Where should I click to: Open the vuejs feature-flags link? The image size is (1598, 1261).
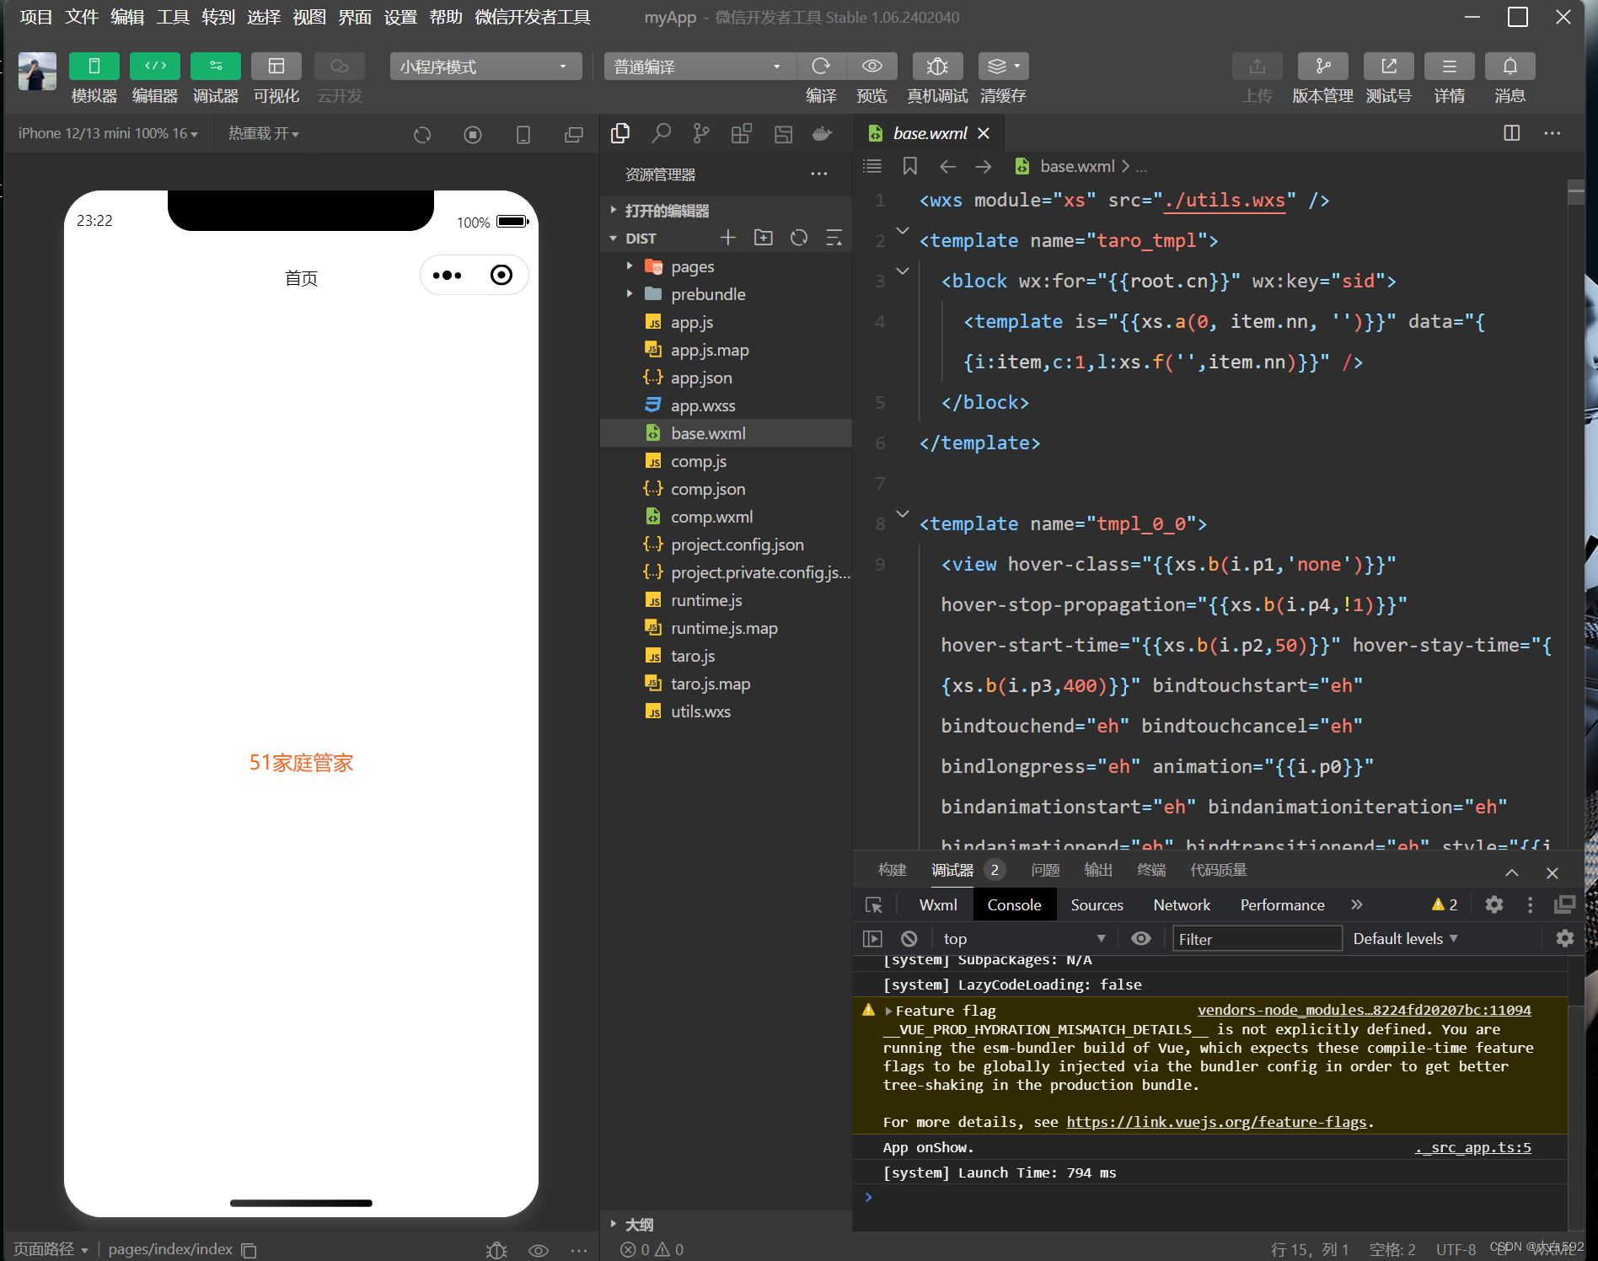pyautogui.click(x=1216, y=1122)
